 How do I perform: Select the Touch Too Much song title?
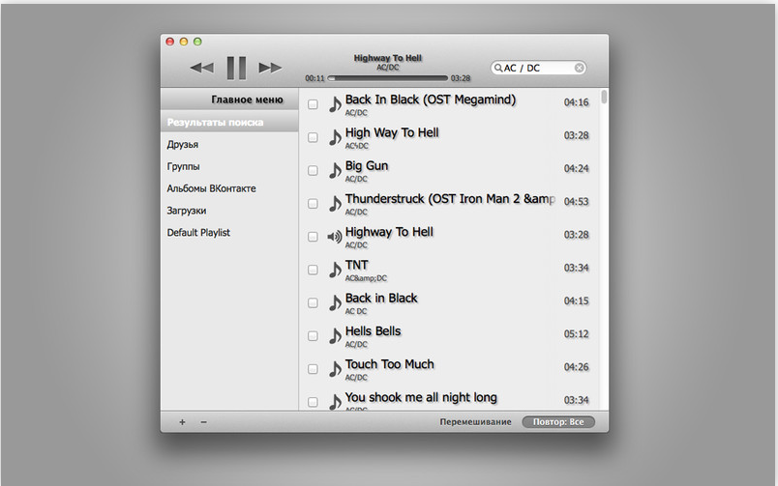(x=390, y=364)
